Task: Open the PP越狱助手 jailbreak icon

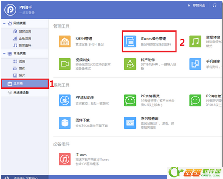Action: pos(65,100)
